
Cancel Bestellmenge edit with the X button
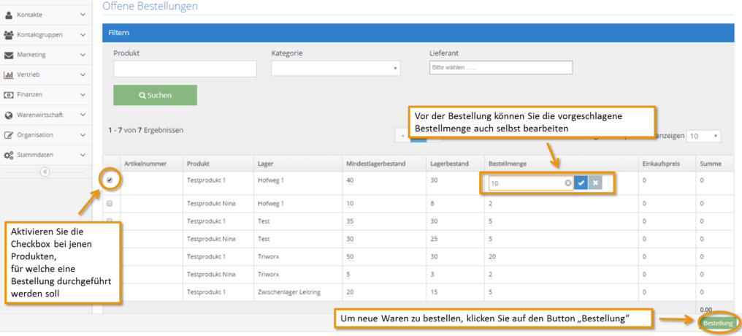click(x=595, y=183)
